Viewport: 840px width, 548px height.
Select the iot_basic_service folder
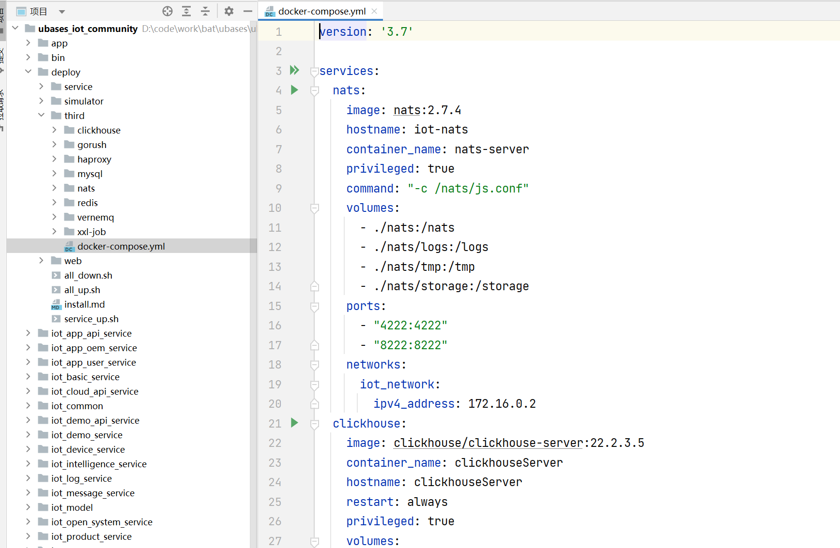[85, 377]
